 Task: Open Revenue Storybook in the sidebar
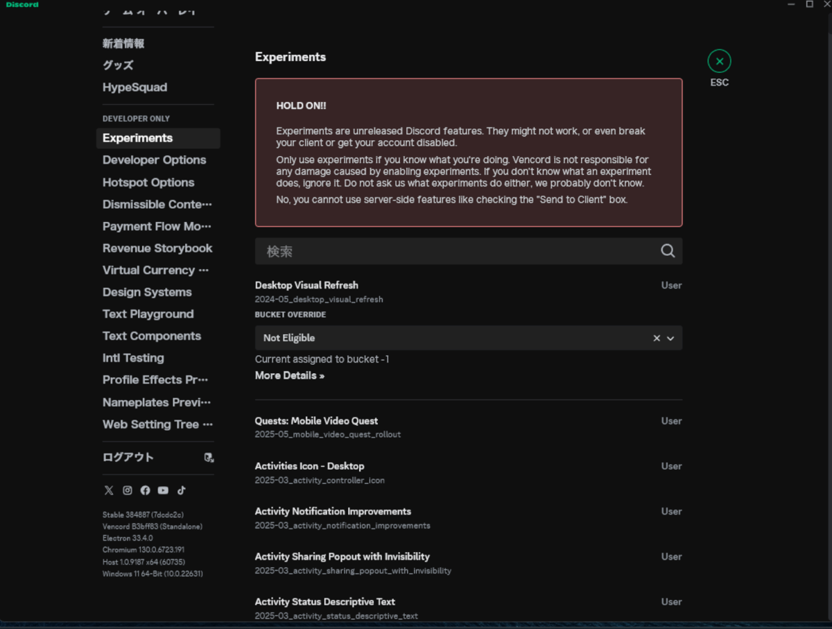click(158, 248)
